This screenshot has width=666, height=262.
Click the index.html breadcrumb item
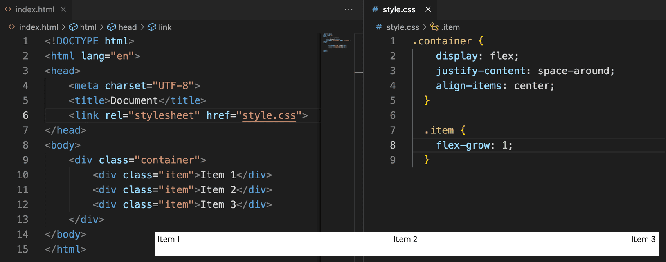38,27
